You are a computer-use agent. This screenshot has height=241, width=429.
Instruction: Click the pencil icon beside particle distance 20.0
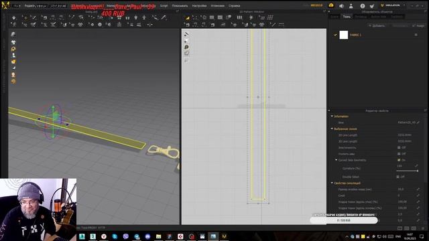(418, 189)
